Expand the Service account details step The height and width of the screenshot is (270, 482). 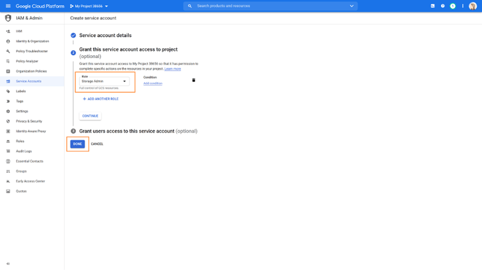pos(105,36)
